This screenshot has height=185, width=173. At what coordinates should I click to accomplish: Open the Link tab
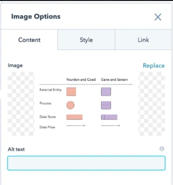143,40
